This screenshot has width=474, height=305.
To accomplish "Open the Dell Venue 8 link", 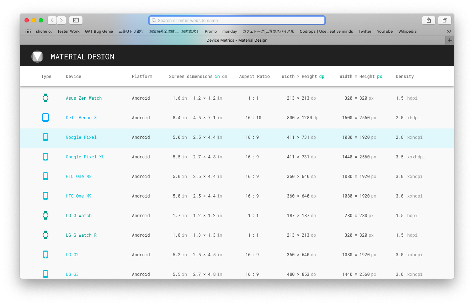I will coord(81,118).
